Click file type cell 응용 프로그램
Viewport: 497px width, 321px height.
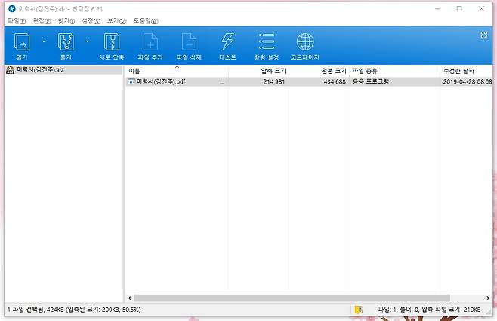pyautogui.click(x=371, y=81)
